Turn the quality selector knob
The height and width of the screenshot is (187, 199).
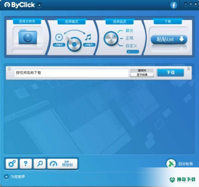111,39
